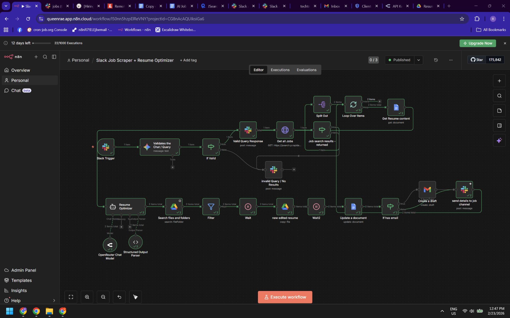Collapse the n8n sidebar panel
The height and width of the screenshot is (318, 510).
coord(54,57)
